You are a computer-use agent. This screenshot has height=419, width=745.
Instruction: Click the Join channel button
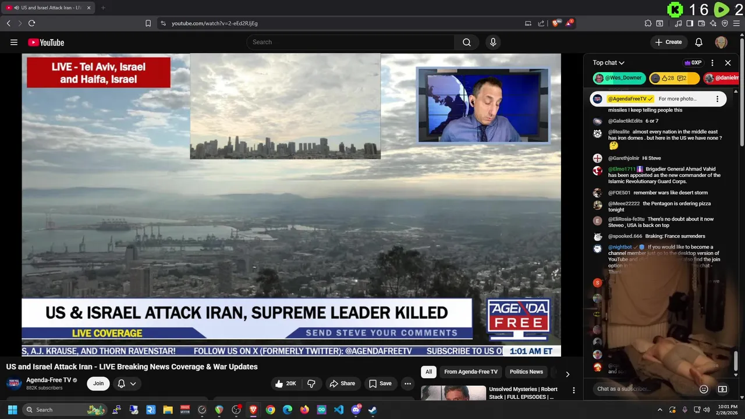98,384
